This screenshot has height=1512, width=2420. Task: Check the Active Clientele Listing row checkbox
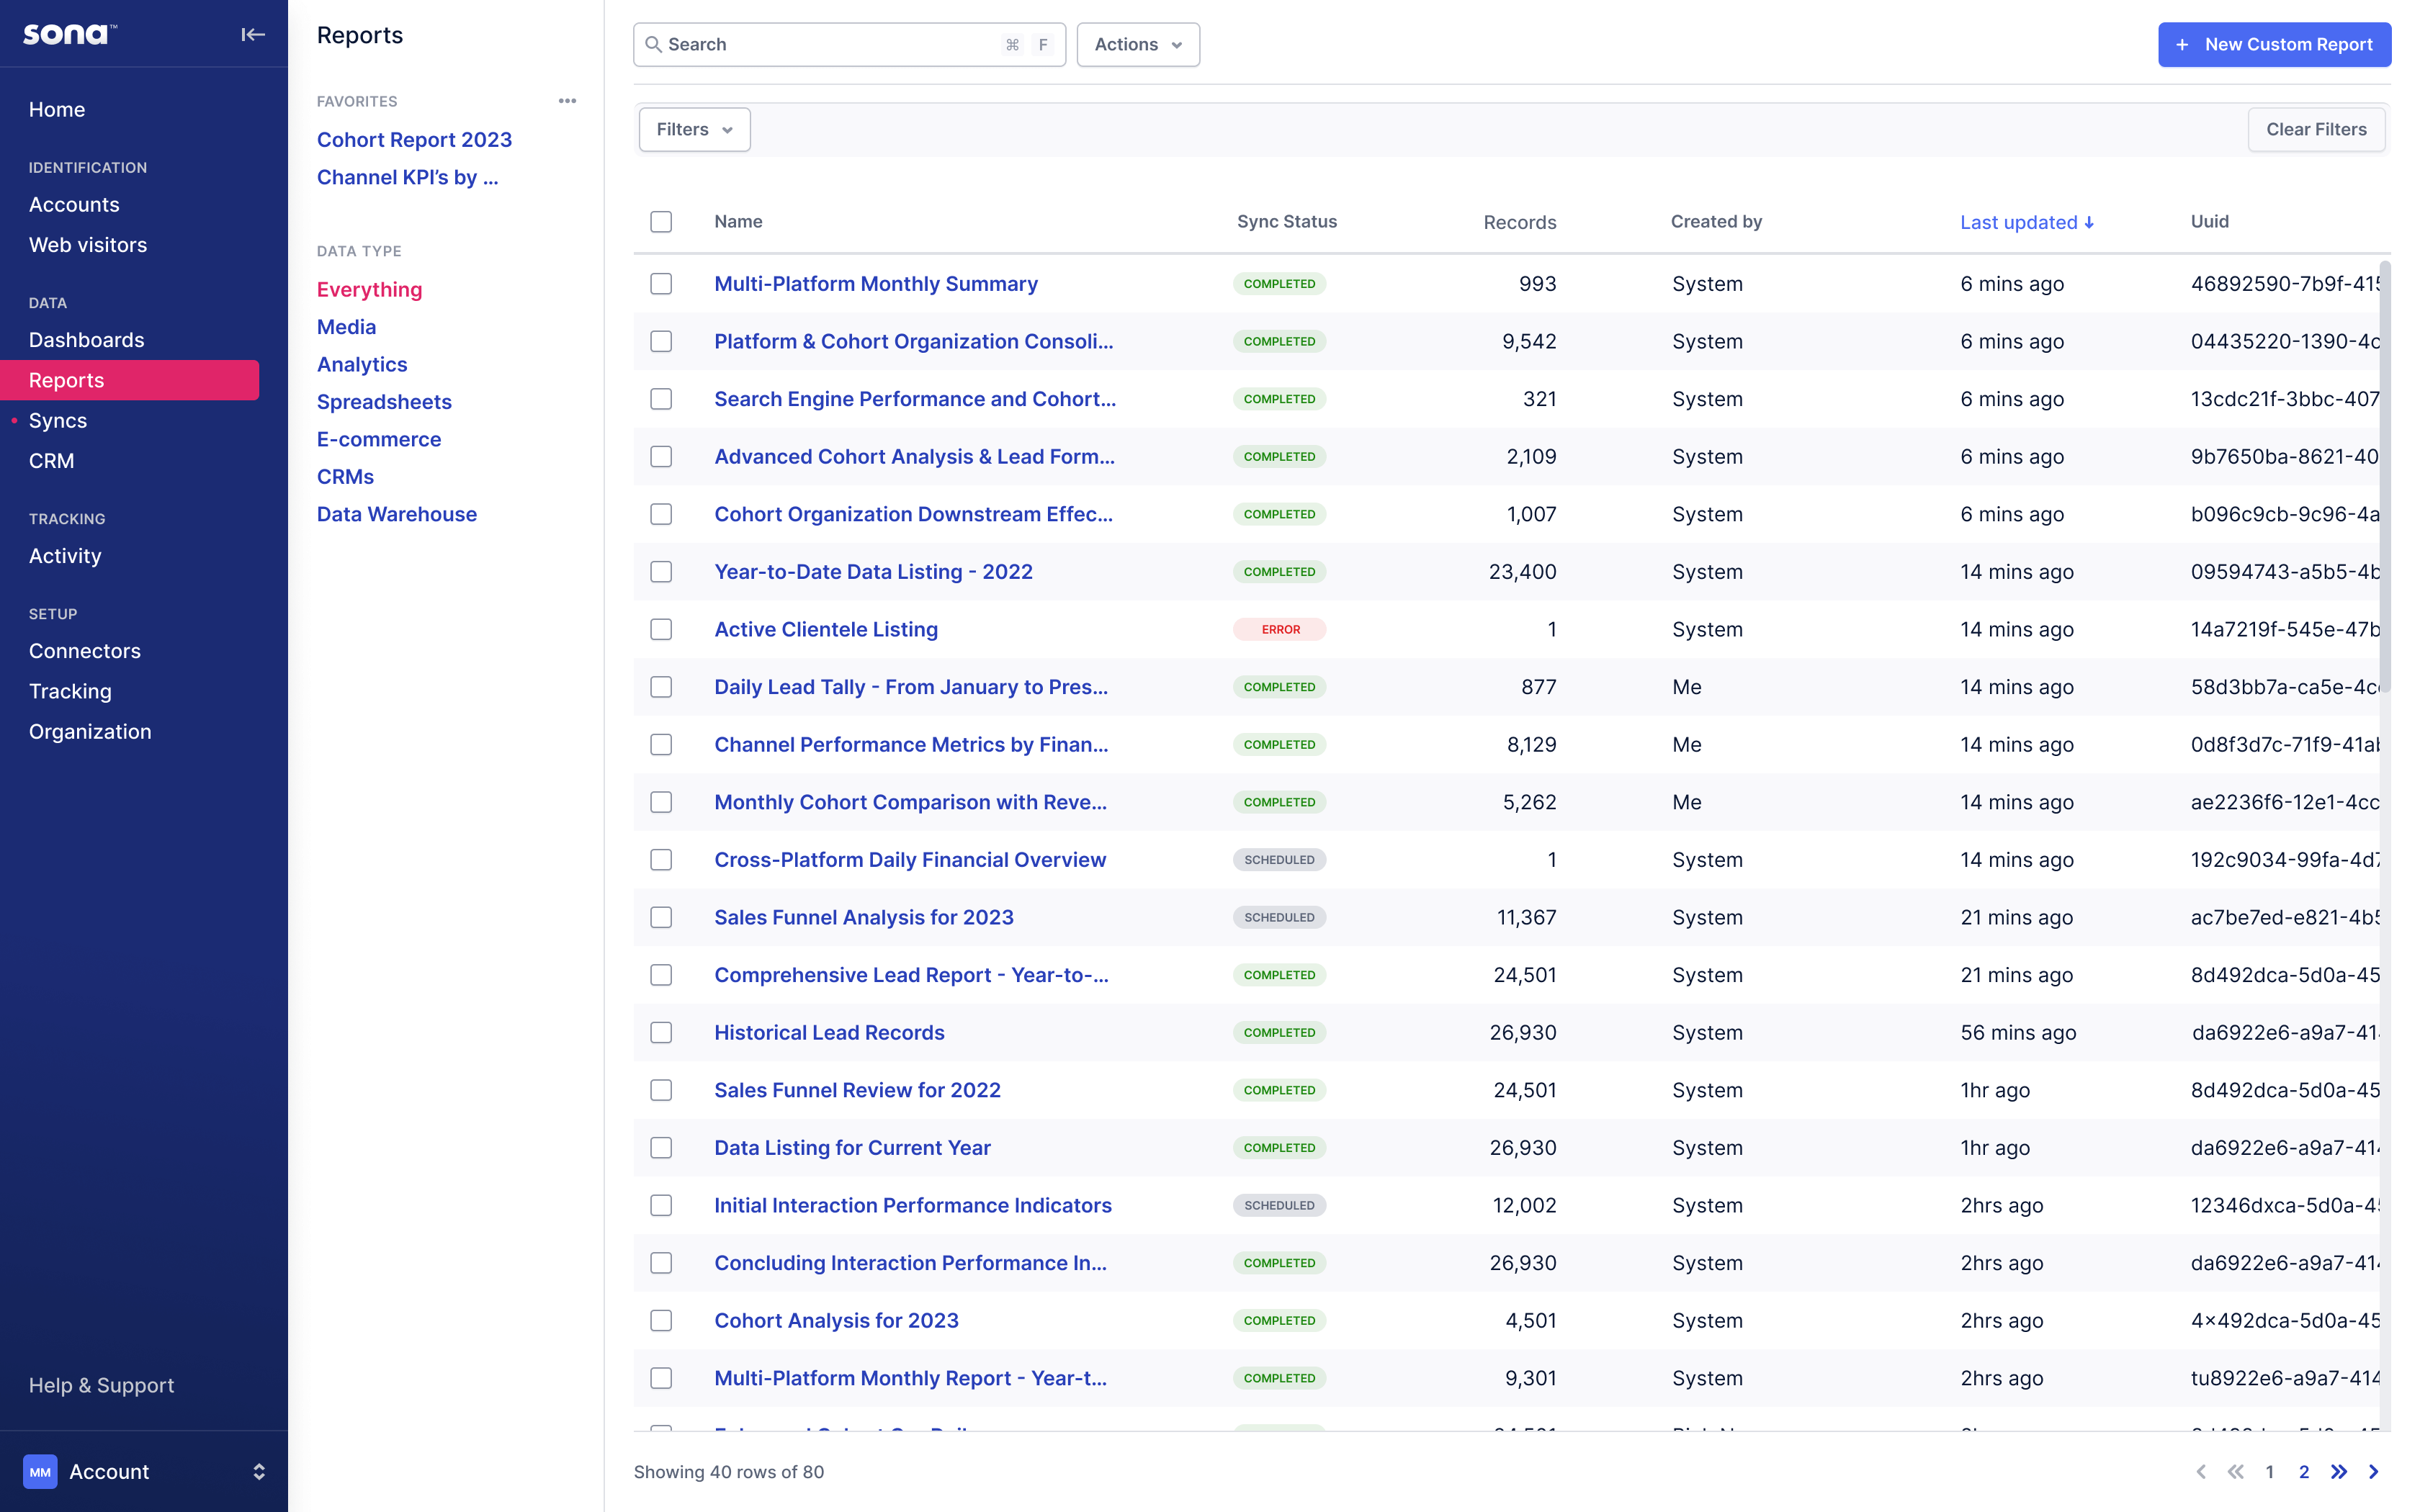pyautogui.click(x=661, y=629)
